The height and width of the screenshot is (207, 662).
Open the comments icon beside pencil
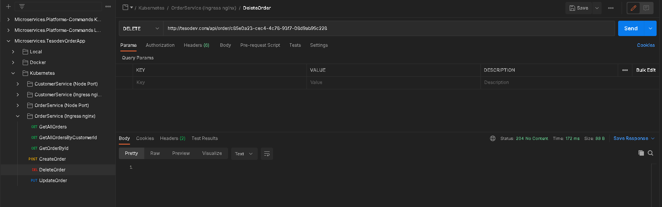646,8
